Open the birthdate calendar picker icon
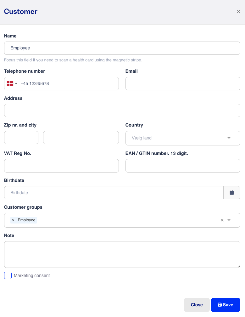Viewport: 245px width, 317px height. (232, 193)
